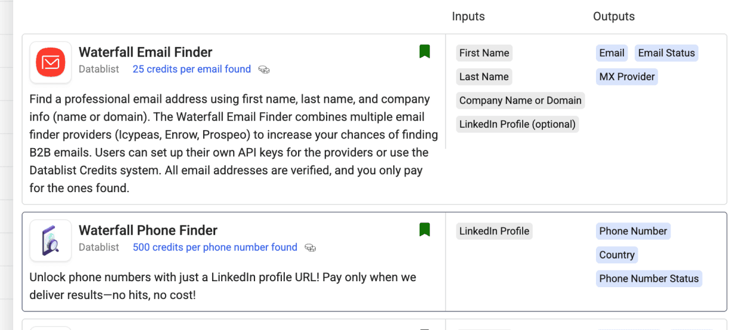736x330 pixels.
Task: Click the Email Status output tag
Action: [666, 53]
